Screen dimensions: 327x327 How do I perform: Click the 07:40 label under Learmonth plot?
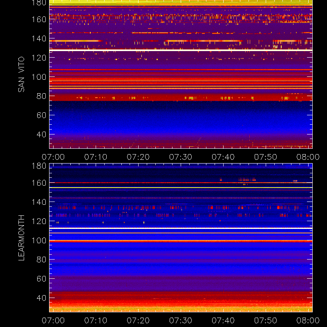click(x=223, y=320)
